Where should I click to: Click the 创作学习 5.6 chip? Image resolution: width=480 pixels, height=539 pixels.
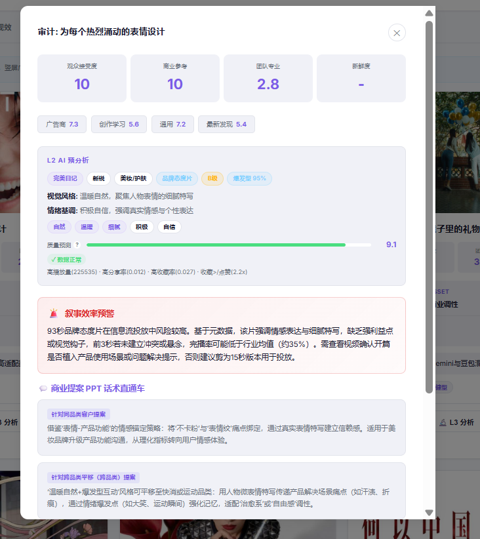tap(119, 124)
